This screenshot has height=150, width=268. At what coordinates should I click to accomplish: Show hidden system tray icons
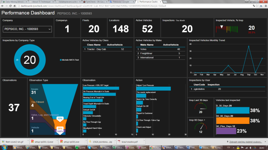coord(234,148)
